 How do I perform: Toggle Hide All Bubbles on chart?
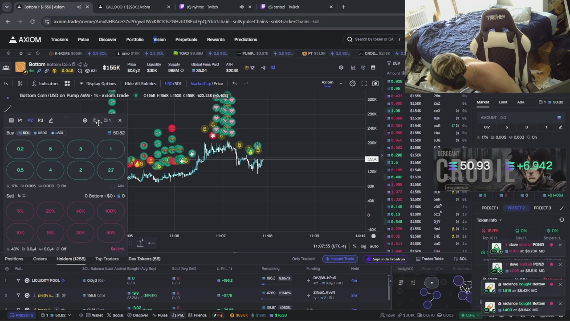(140, 83)
